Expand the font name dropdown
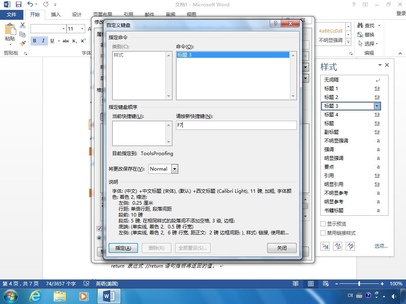 pos(63,28)
